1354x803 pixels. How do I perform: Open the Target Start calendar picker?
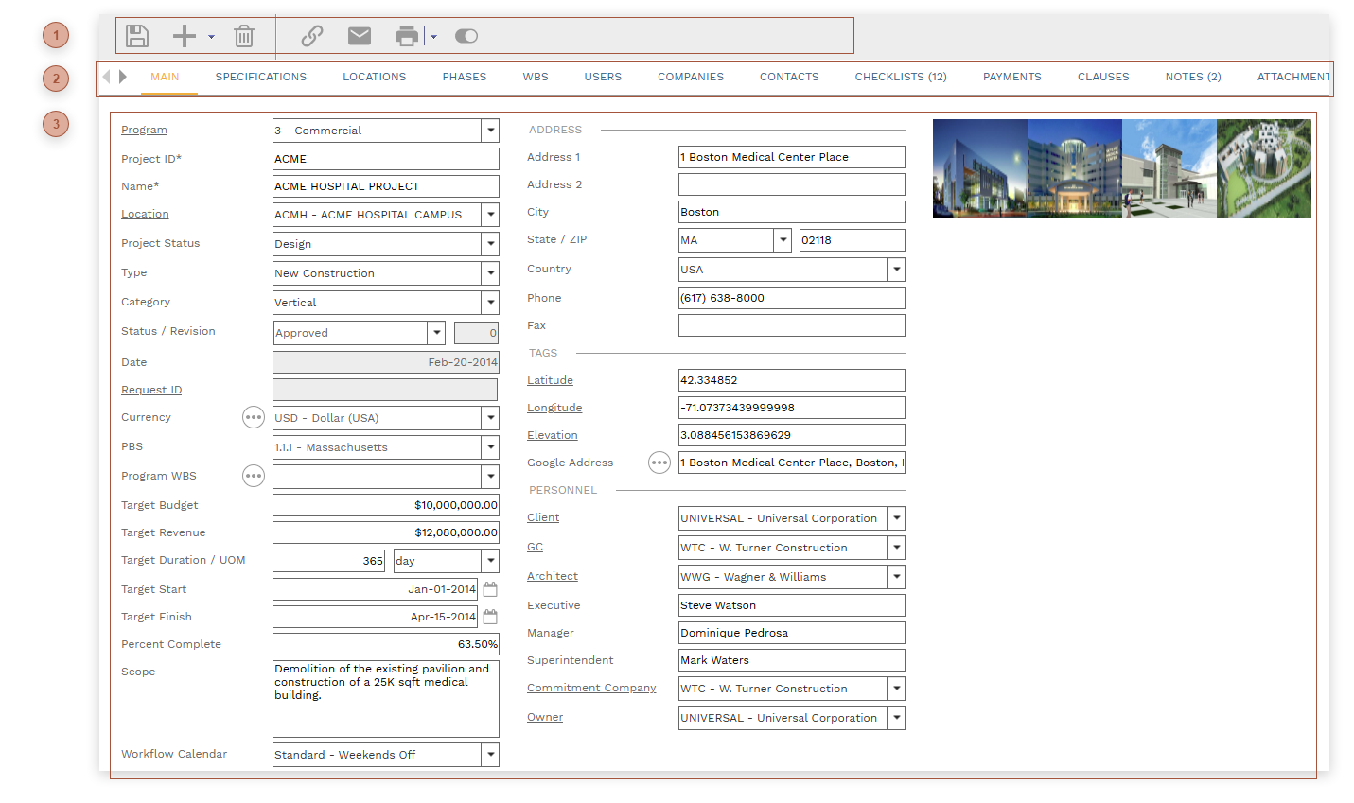(490, 589)
